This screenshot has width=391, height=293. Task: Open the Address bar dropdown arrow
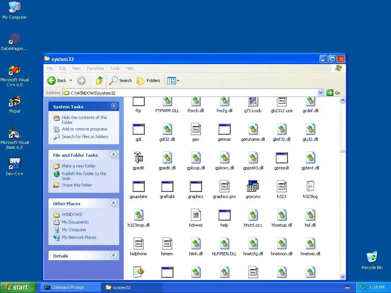pyautogui.click(x=321, y=93)
